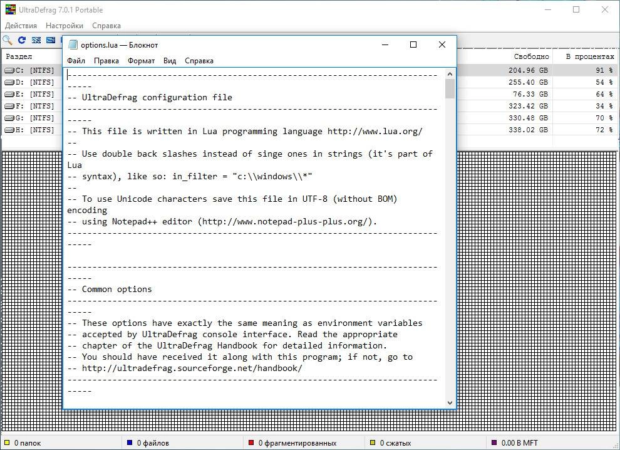Select C: [NTFS] row text
620x450 pixels.
click(x=35, y=70)
